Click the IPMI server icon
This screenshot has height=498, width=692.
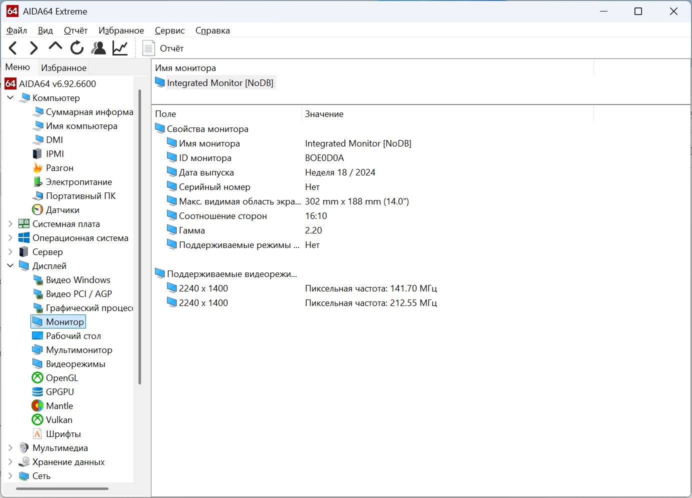tap(37, 153)
